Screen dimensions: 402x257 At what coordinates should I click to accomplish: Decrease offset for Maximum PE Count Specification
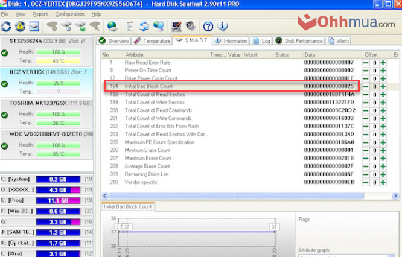tap(366, 142)
